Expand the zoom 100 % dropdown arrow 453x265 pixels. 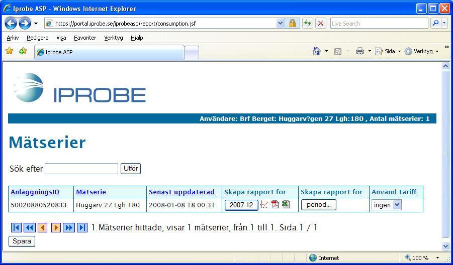click(437, 258)
